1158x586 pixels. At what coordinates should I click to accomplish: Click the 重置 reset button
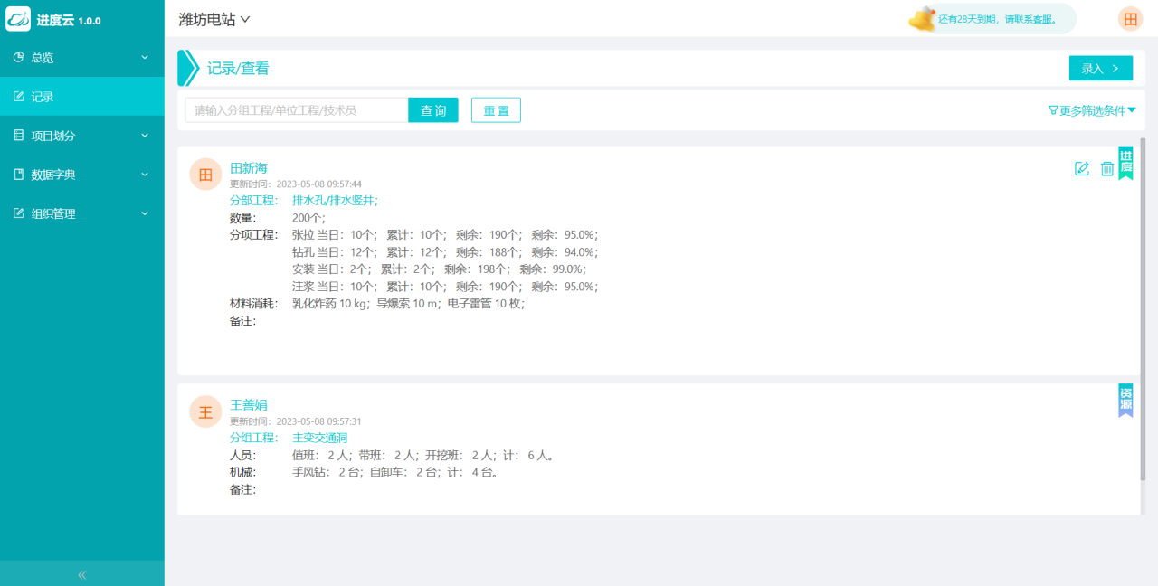click(x=496, y=110)
